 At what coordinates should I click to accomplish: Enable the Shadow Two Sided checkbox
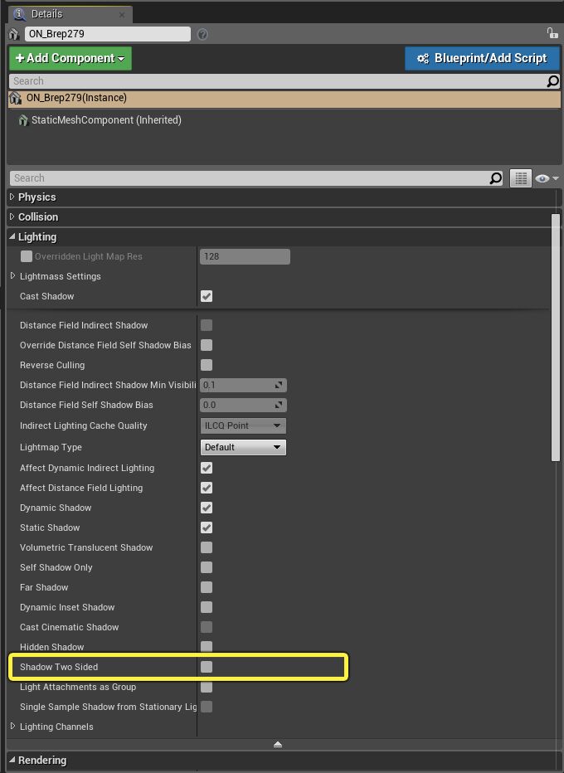point(207,667)
